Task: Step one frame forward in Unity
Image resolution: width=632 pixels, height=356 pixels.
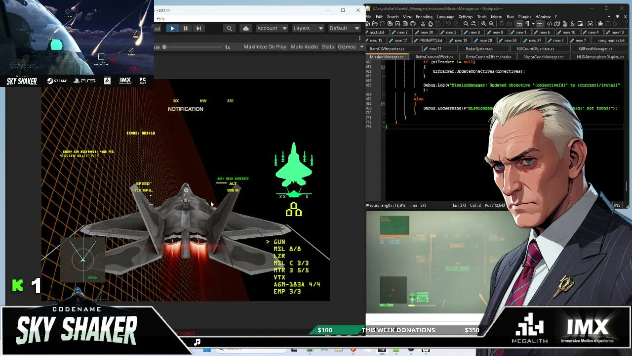Action: click(198, 29)
